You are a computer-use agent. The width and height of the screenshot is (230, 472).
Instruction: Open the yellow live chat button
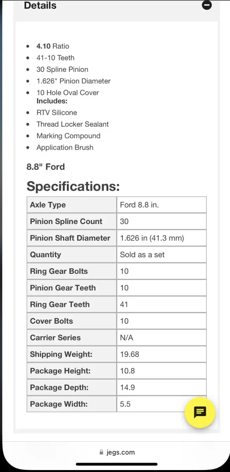click(x=200, y=413)
